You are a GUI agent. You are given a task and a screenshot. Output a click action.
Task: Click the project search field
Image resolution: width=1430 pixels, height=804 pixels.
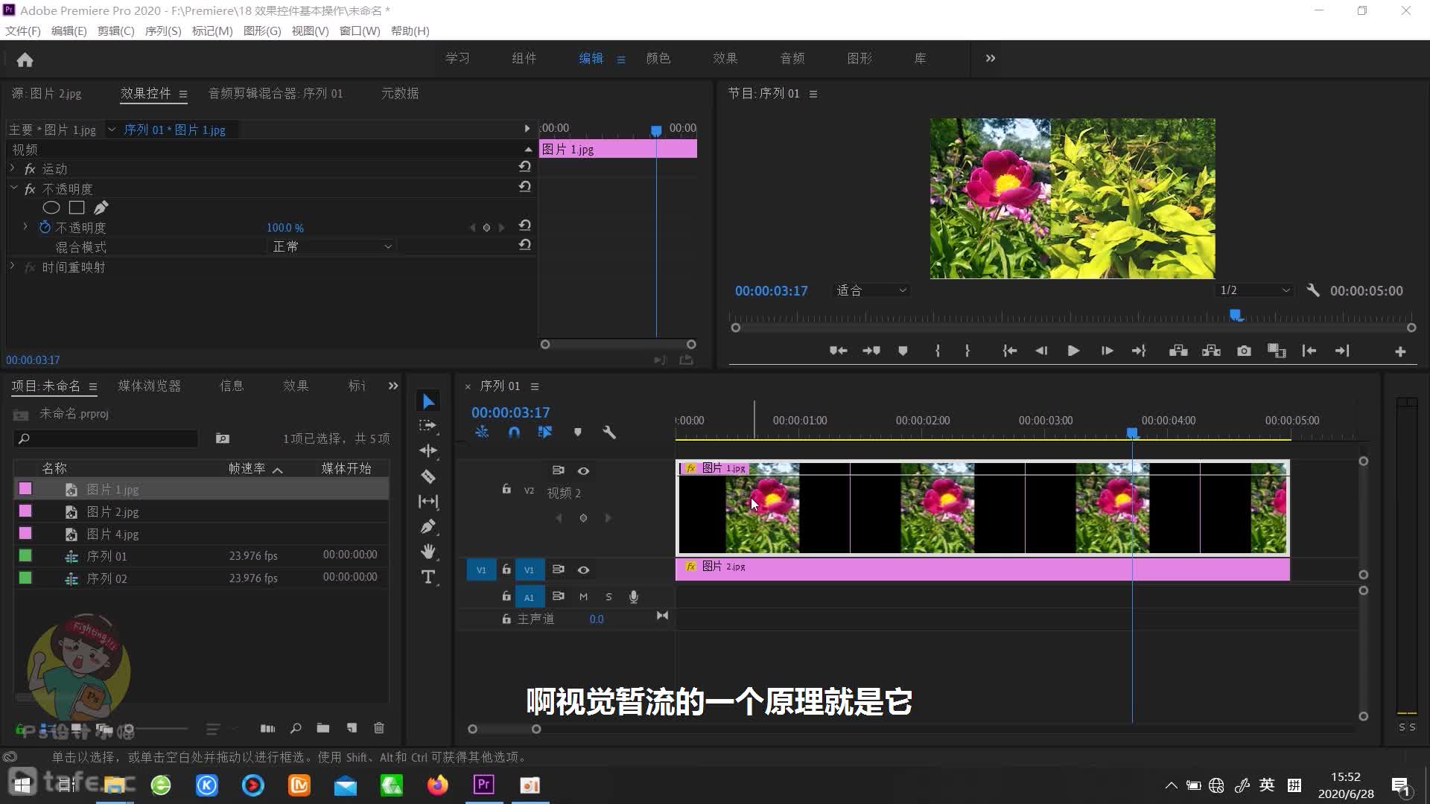(x=107, y=438)
